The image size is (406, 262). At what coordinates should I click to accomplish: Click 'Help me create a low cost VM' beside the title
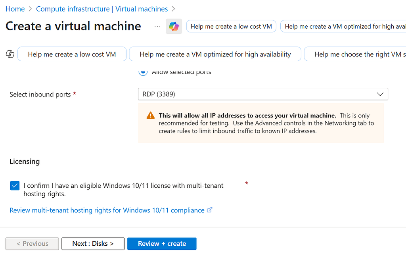231,26
